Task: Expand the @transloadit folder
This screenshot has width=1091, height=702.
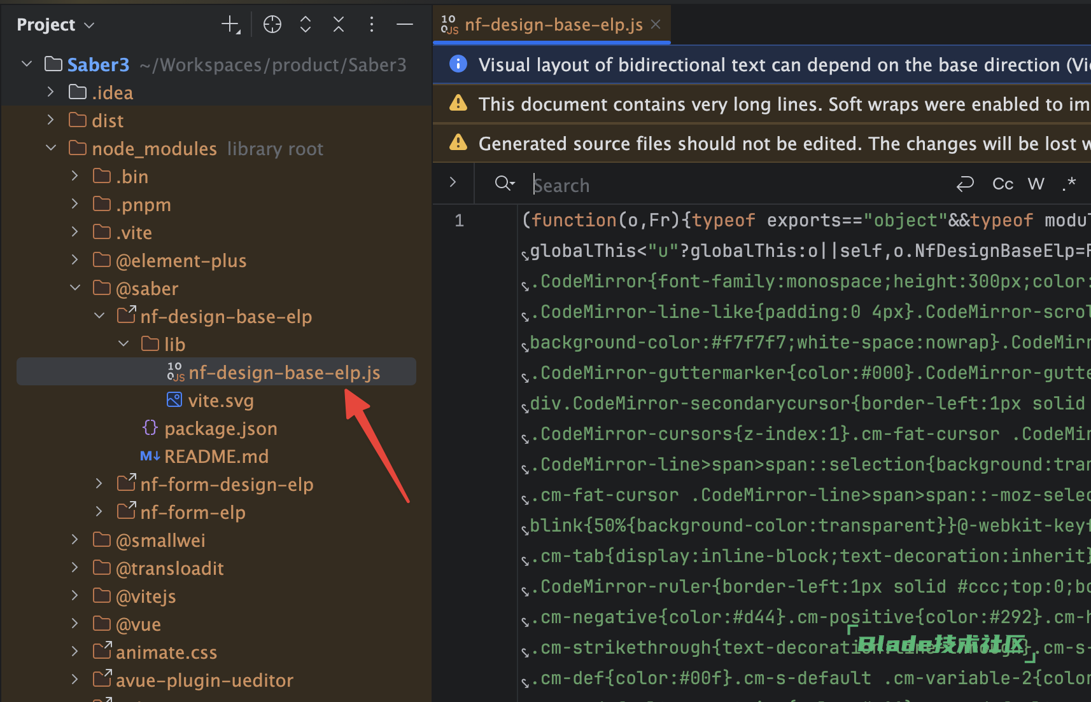Action: pyautogui.click(x=75, y=568)
